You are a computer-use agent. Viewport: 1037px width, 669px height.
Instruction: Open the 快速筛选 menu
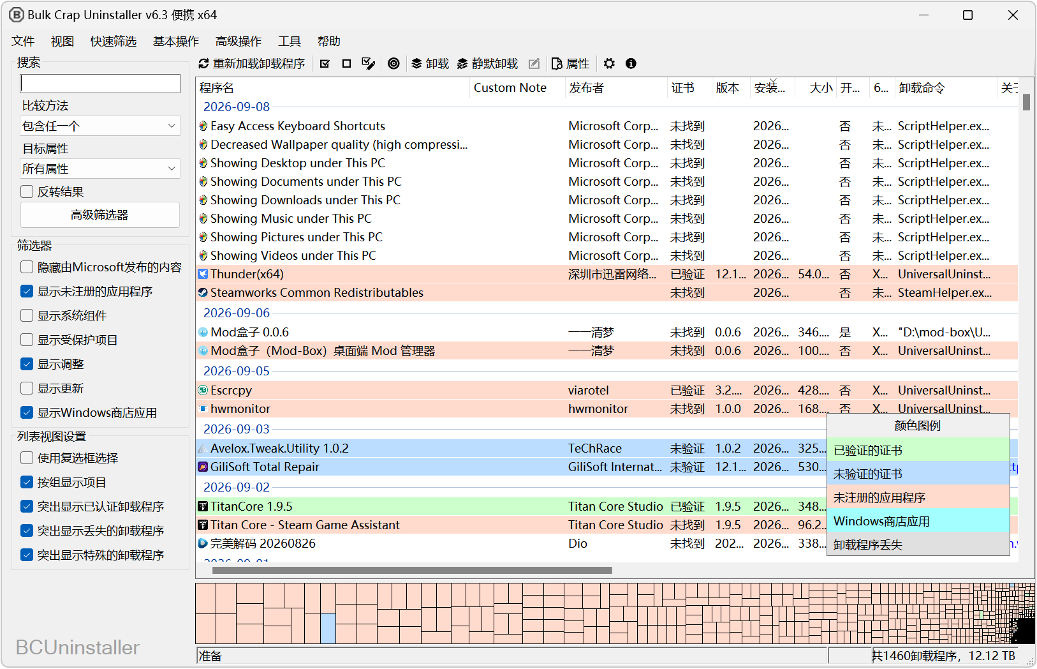click(114, 41)
